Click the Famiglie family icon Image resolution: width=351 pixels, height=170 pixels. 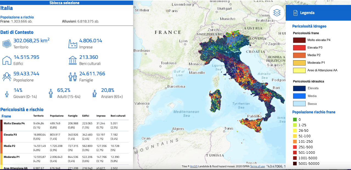(72, 77)
